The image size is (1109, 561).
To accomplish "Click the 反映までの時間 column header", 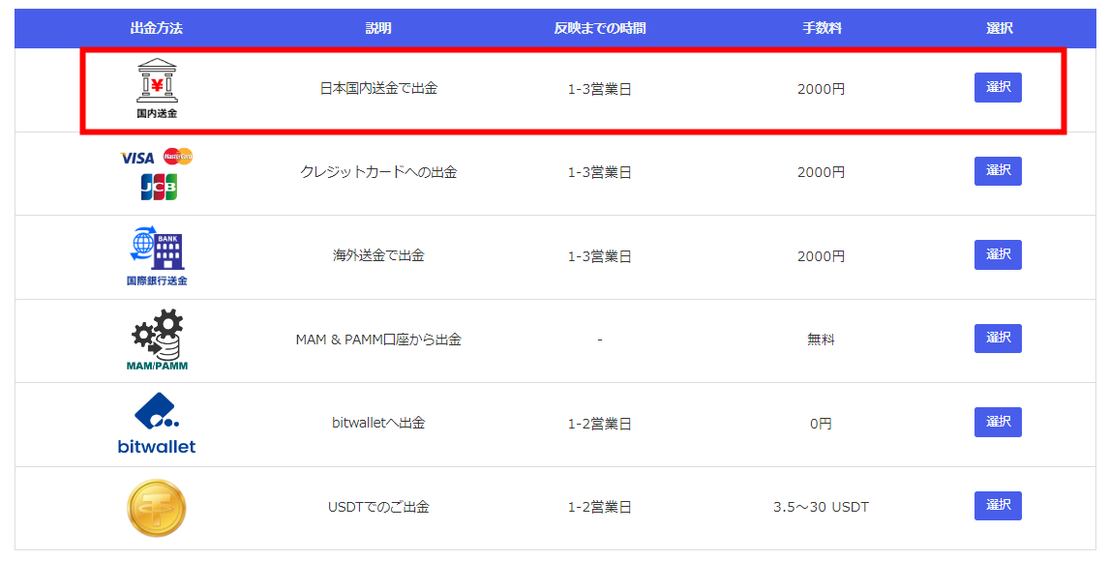I will [600, 28].
